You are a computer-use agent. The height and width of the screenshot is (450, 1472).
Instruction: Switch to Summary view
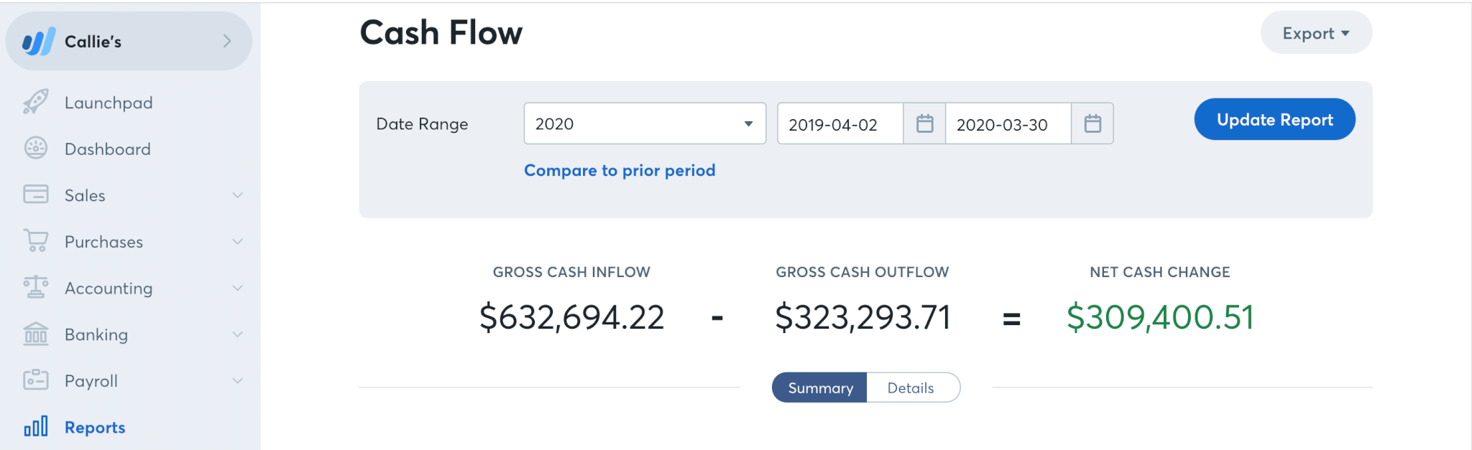[820, 388]
